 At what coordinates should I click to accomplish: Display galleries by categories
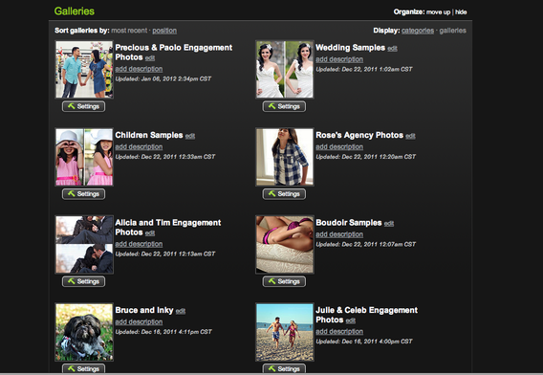(x=418, y=31)
